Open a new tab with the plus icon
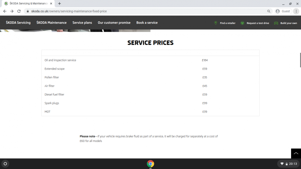Screen dimensions: 301x169 [60, 3]
